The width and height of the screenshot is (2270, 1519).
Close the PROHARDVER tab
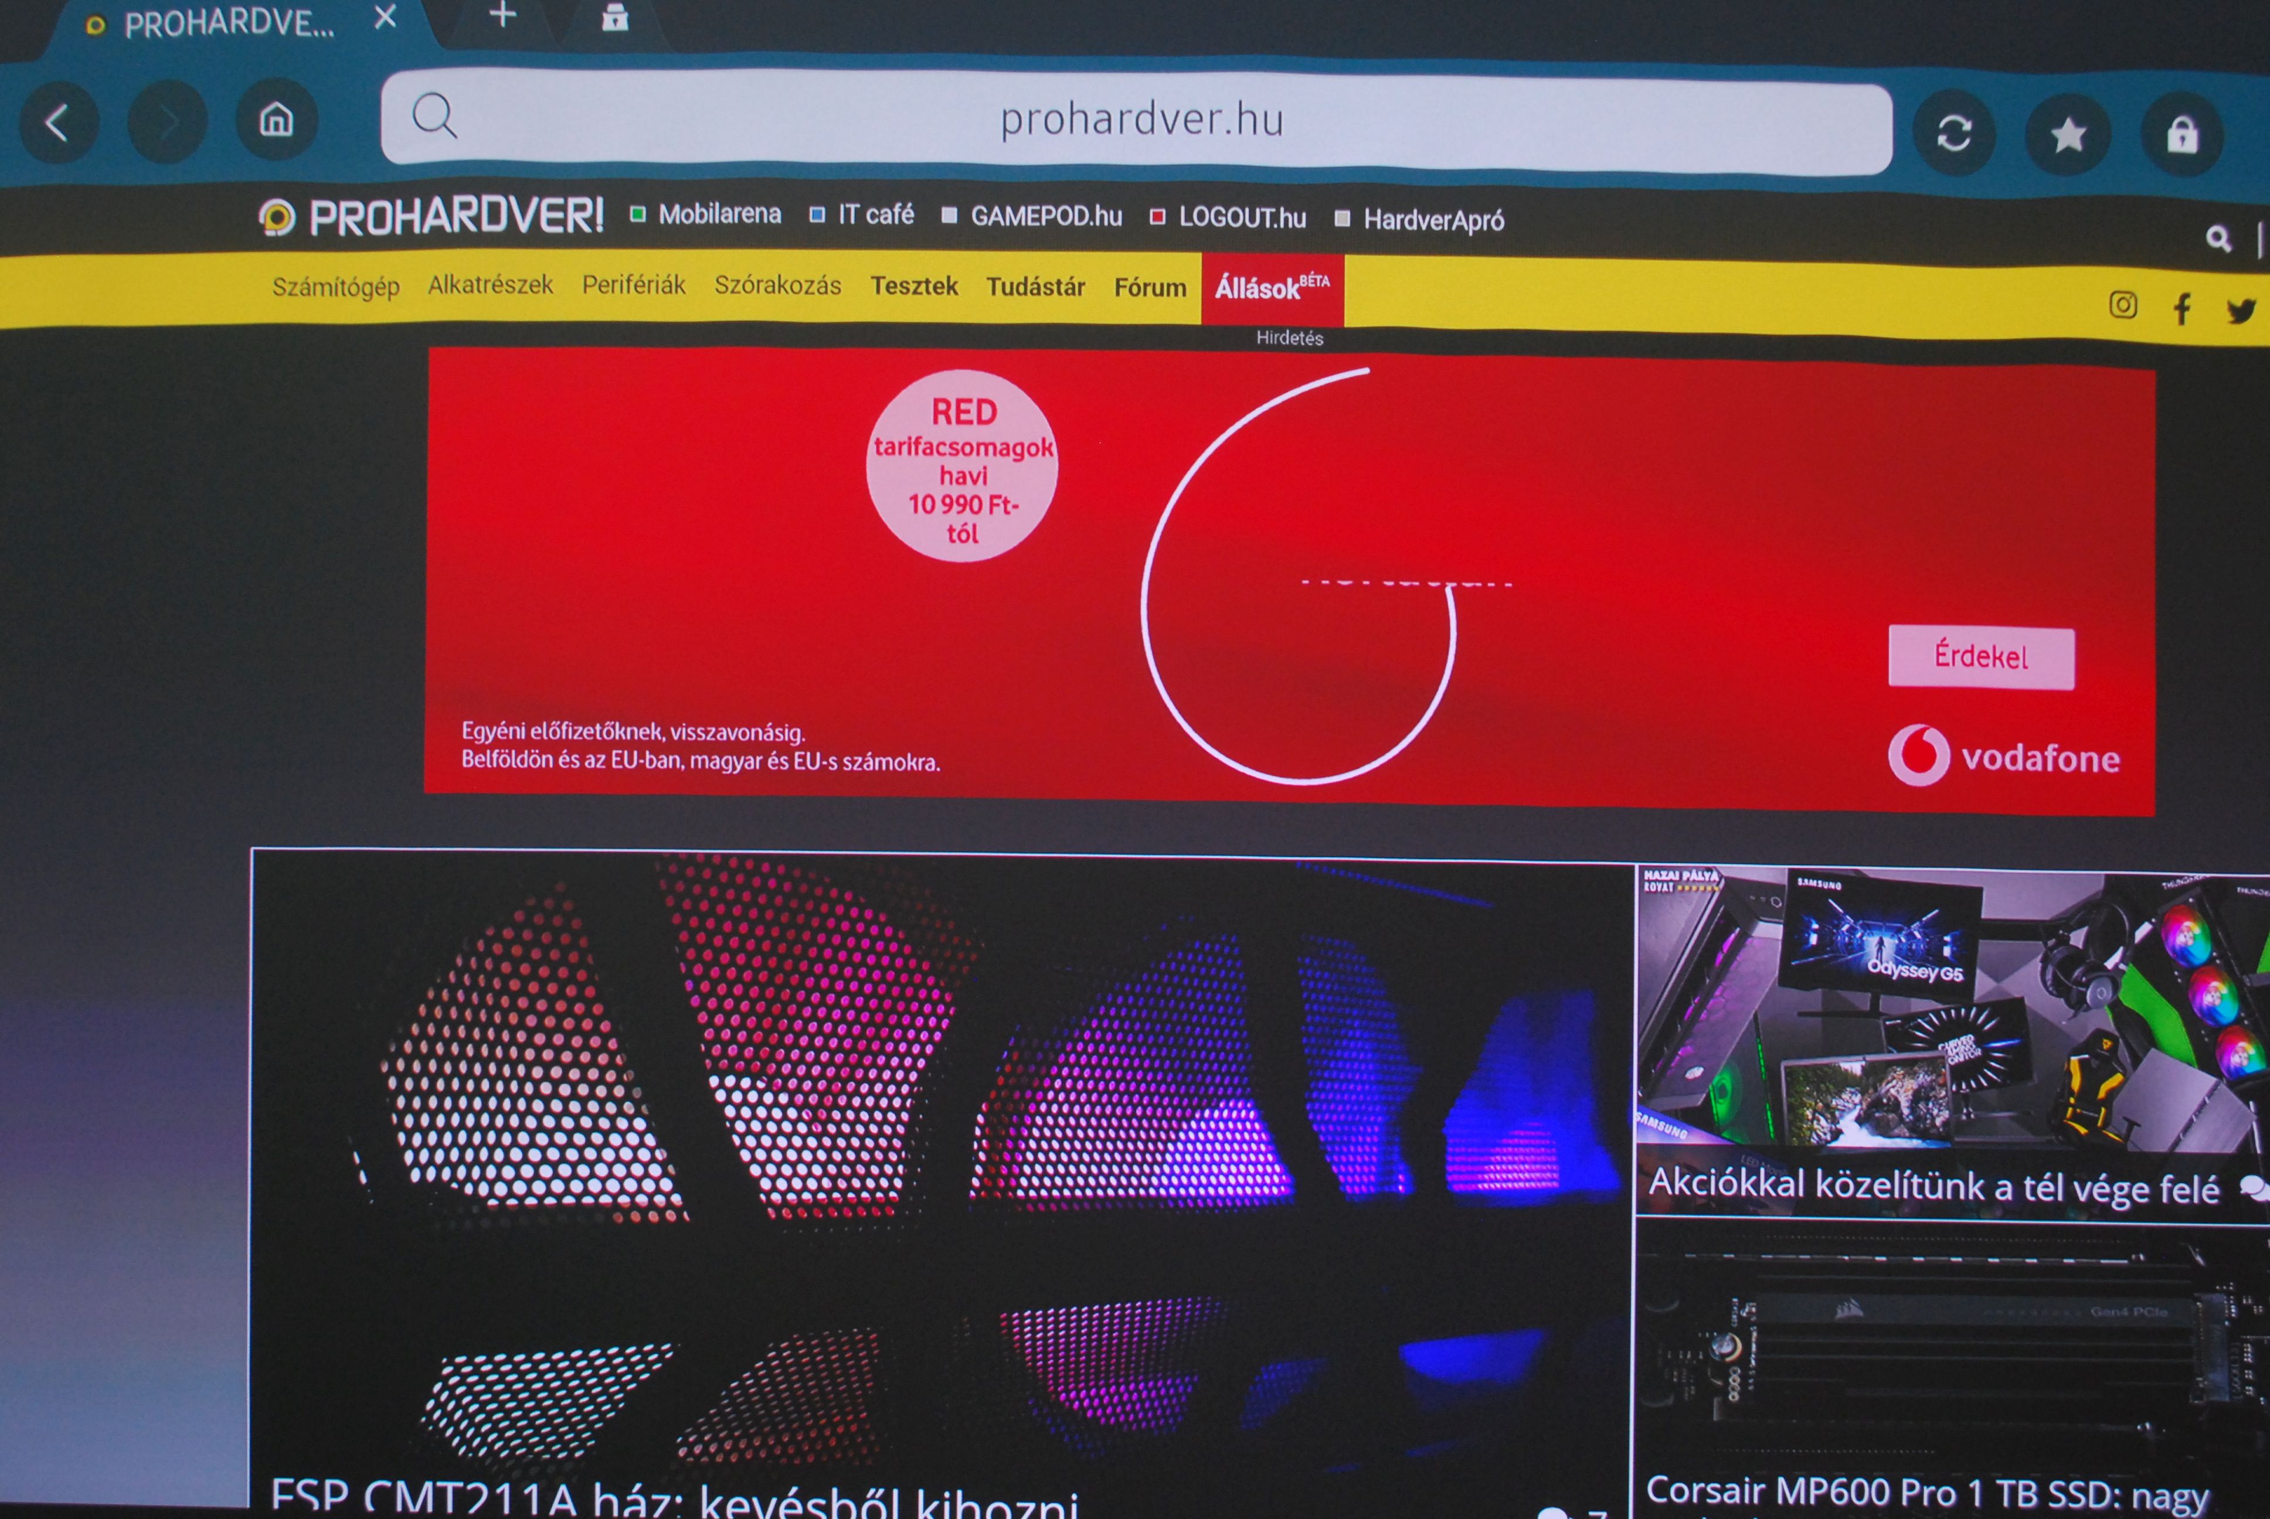tap(386, 16)
